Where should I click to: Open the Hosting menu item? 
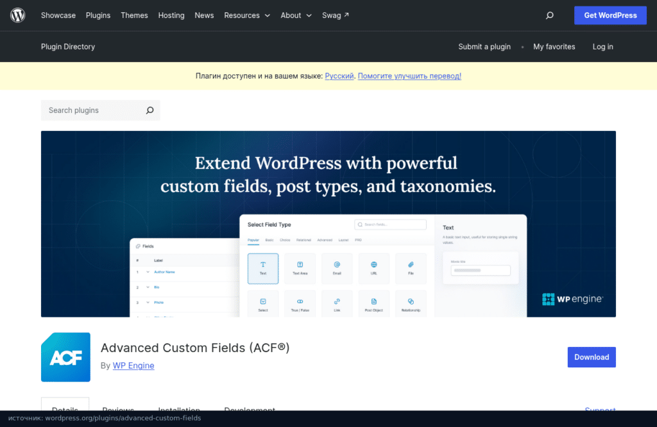point(171,15)
